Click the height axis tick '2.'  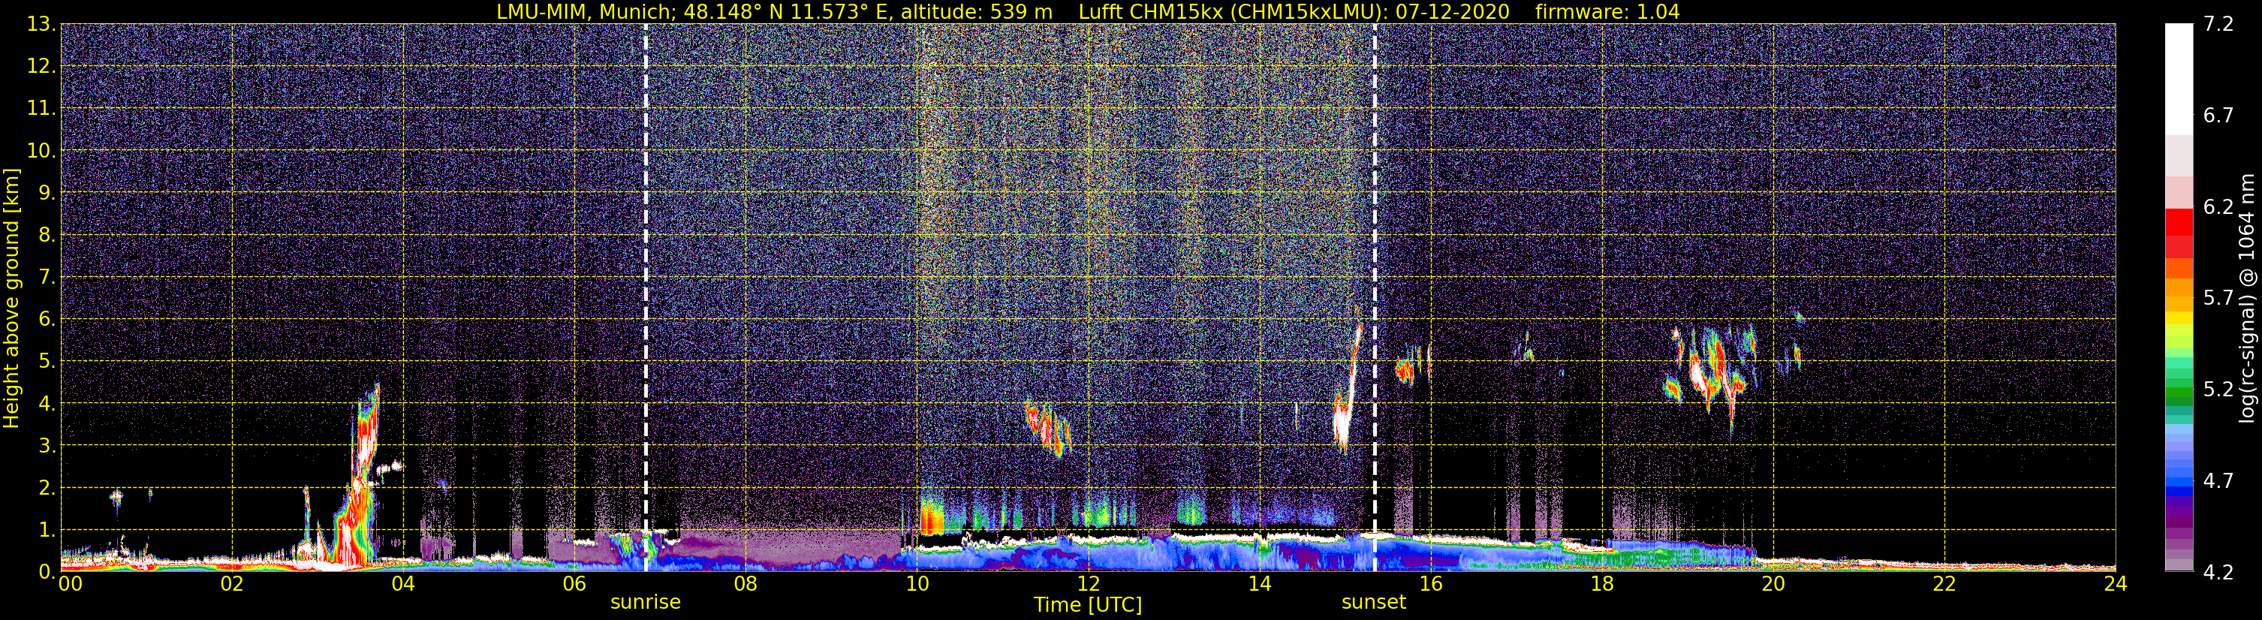point(47,487)
